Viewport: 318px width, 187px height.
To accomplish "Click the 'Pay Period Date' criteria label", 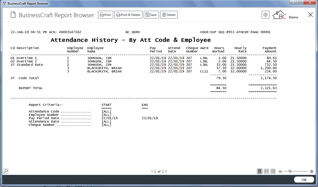I will [x=44, y=118].
